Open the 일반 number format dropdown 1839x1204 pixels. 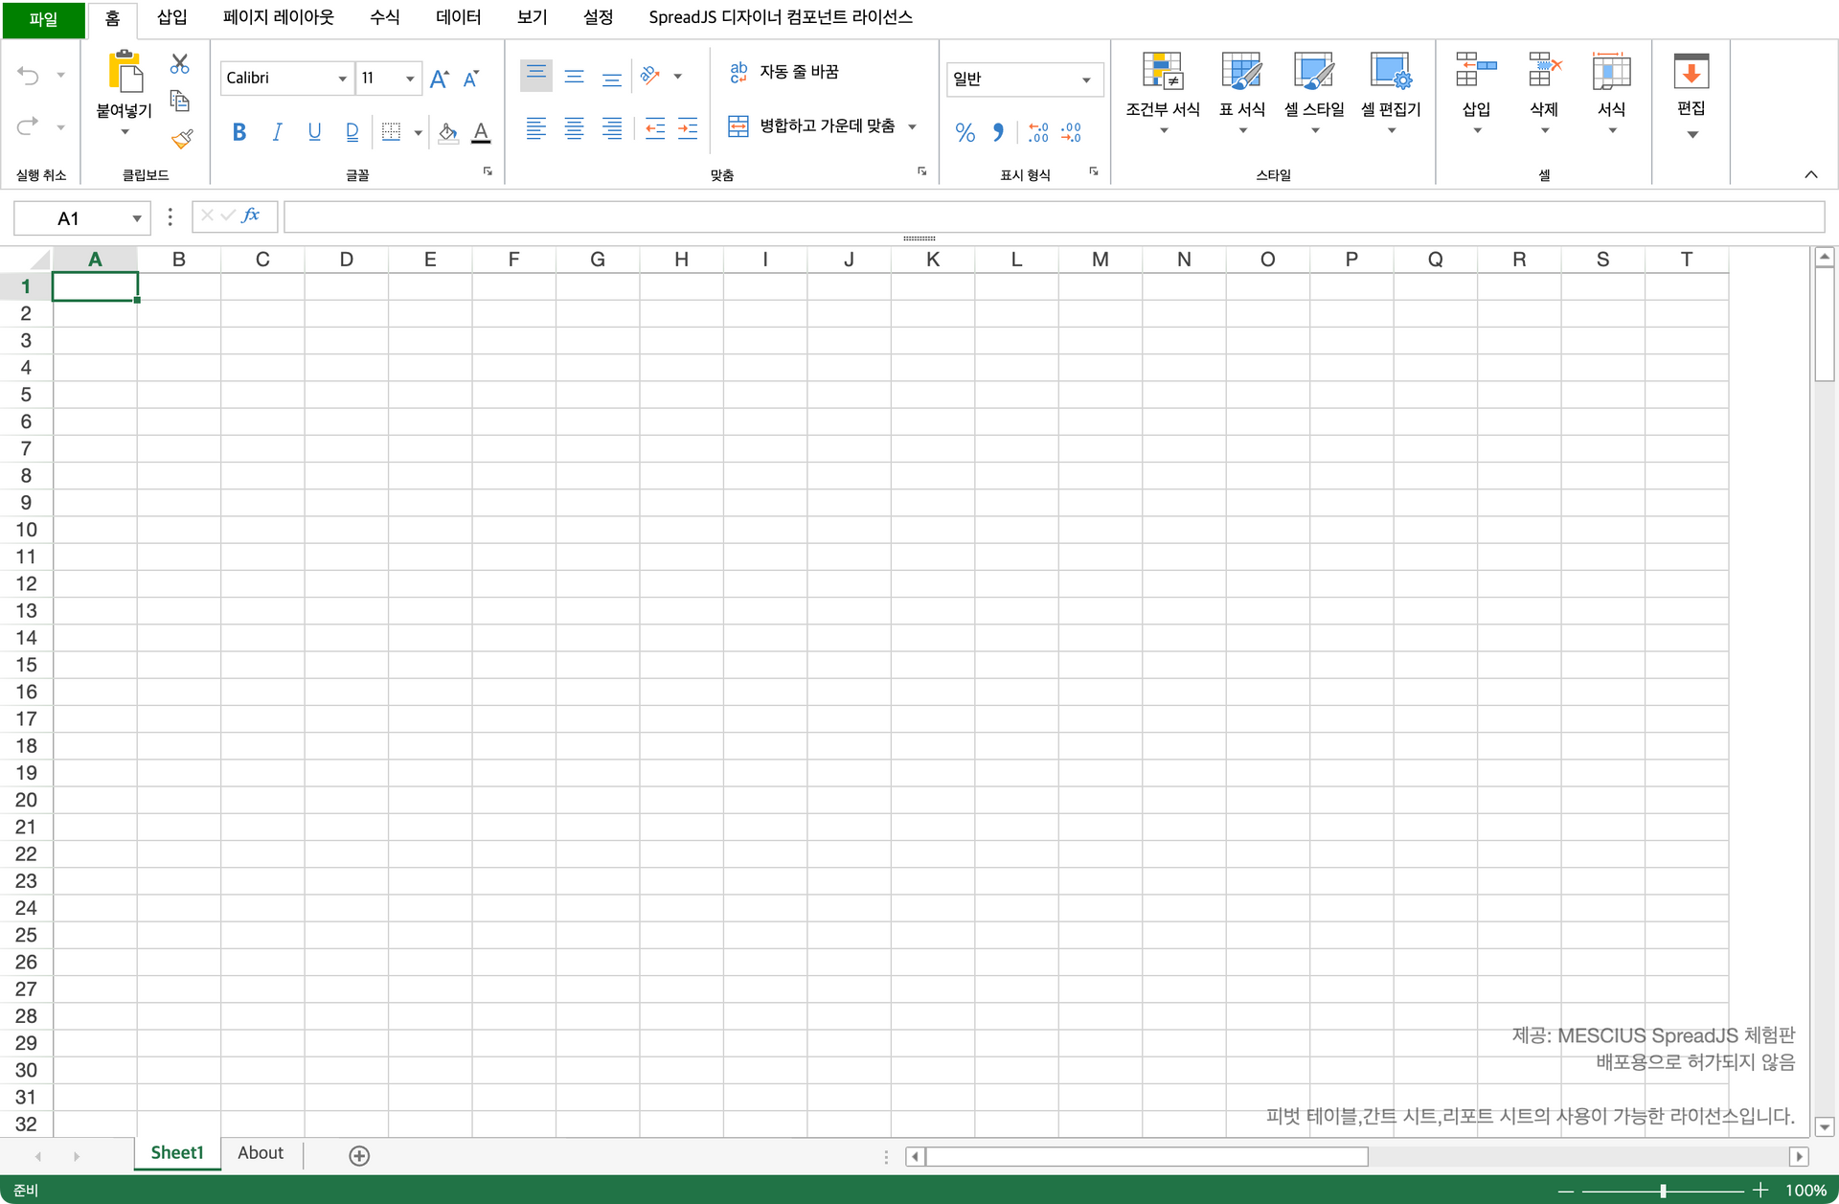[1086, 80]
